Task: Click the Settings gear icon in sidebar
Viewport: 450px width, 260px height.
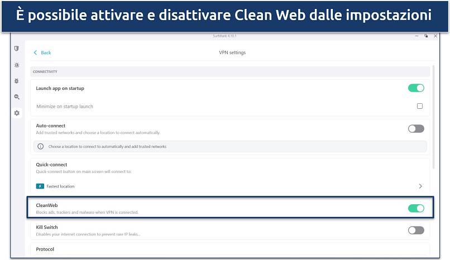Action: tap(17, 113)
